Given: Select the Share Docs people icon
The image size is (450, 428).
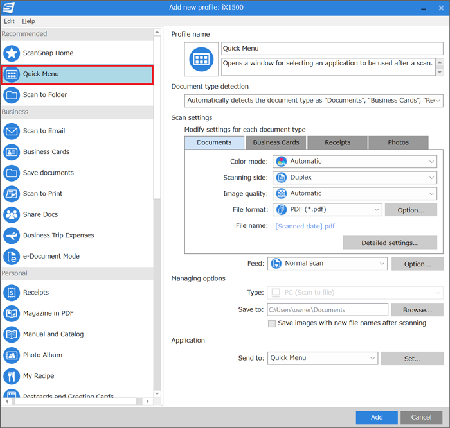Looking at the screenshot, I should coord(12,214).
